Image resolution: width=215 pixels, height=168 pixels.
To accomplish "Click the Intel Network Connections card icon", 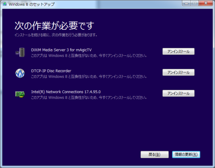I will [x=20, y=94].
